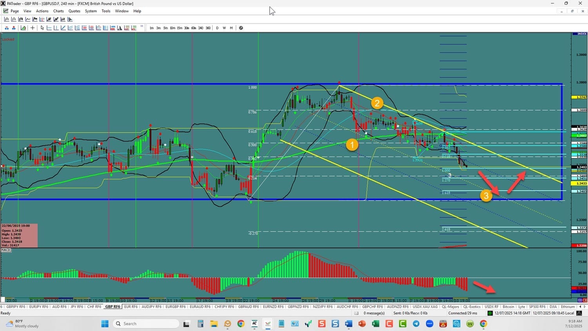Switch chart to 30m timeframe
The height and width of the screenshot is (331, 588).
(187, 28)
